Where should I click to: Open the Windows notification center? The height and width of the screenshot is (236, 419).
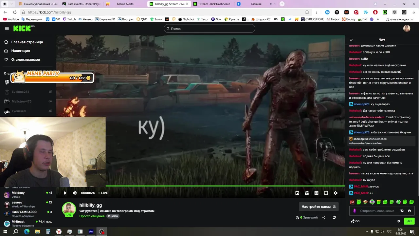tap(412, 231)
